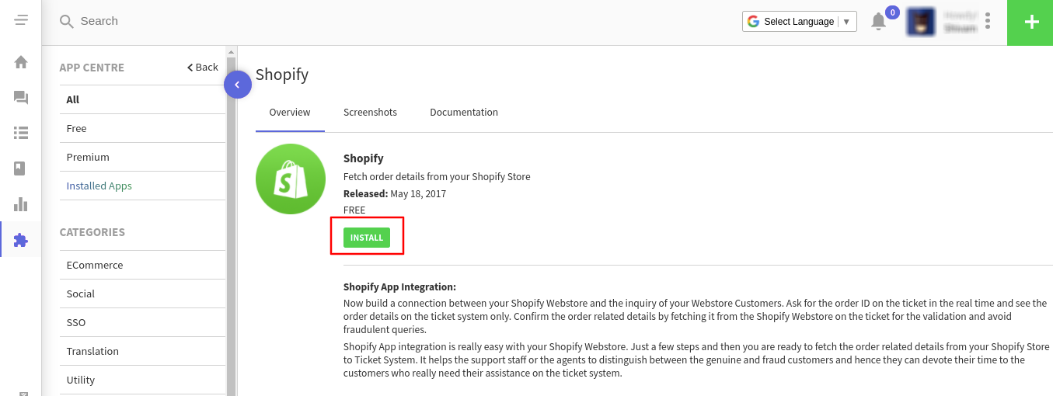Open the user options three-dot menu
Screen dimensions: 1053x396
pos(988,21)
